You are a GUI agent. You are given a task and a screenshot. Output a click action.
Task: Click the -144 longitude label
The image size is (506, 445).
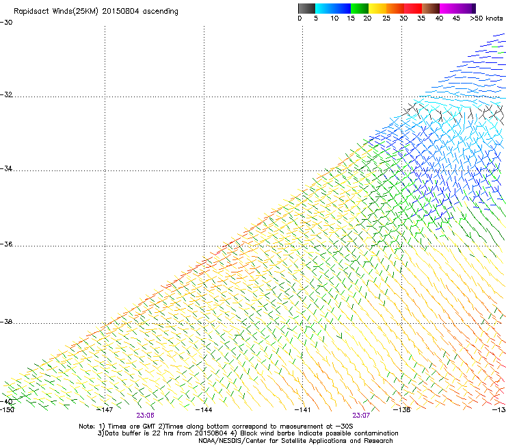pos(204,410)
